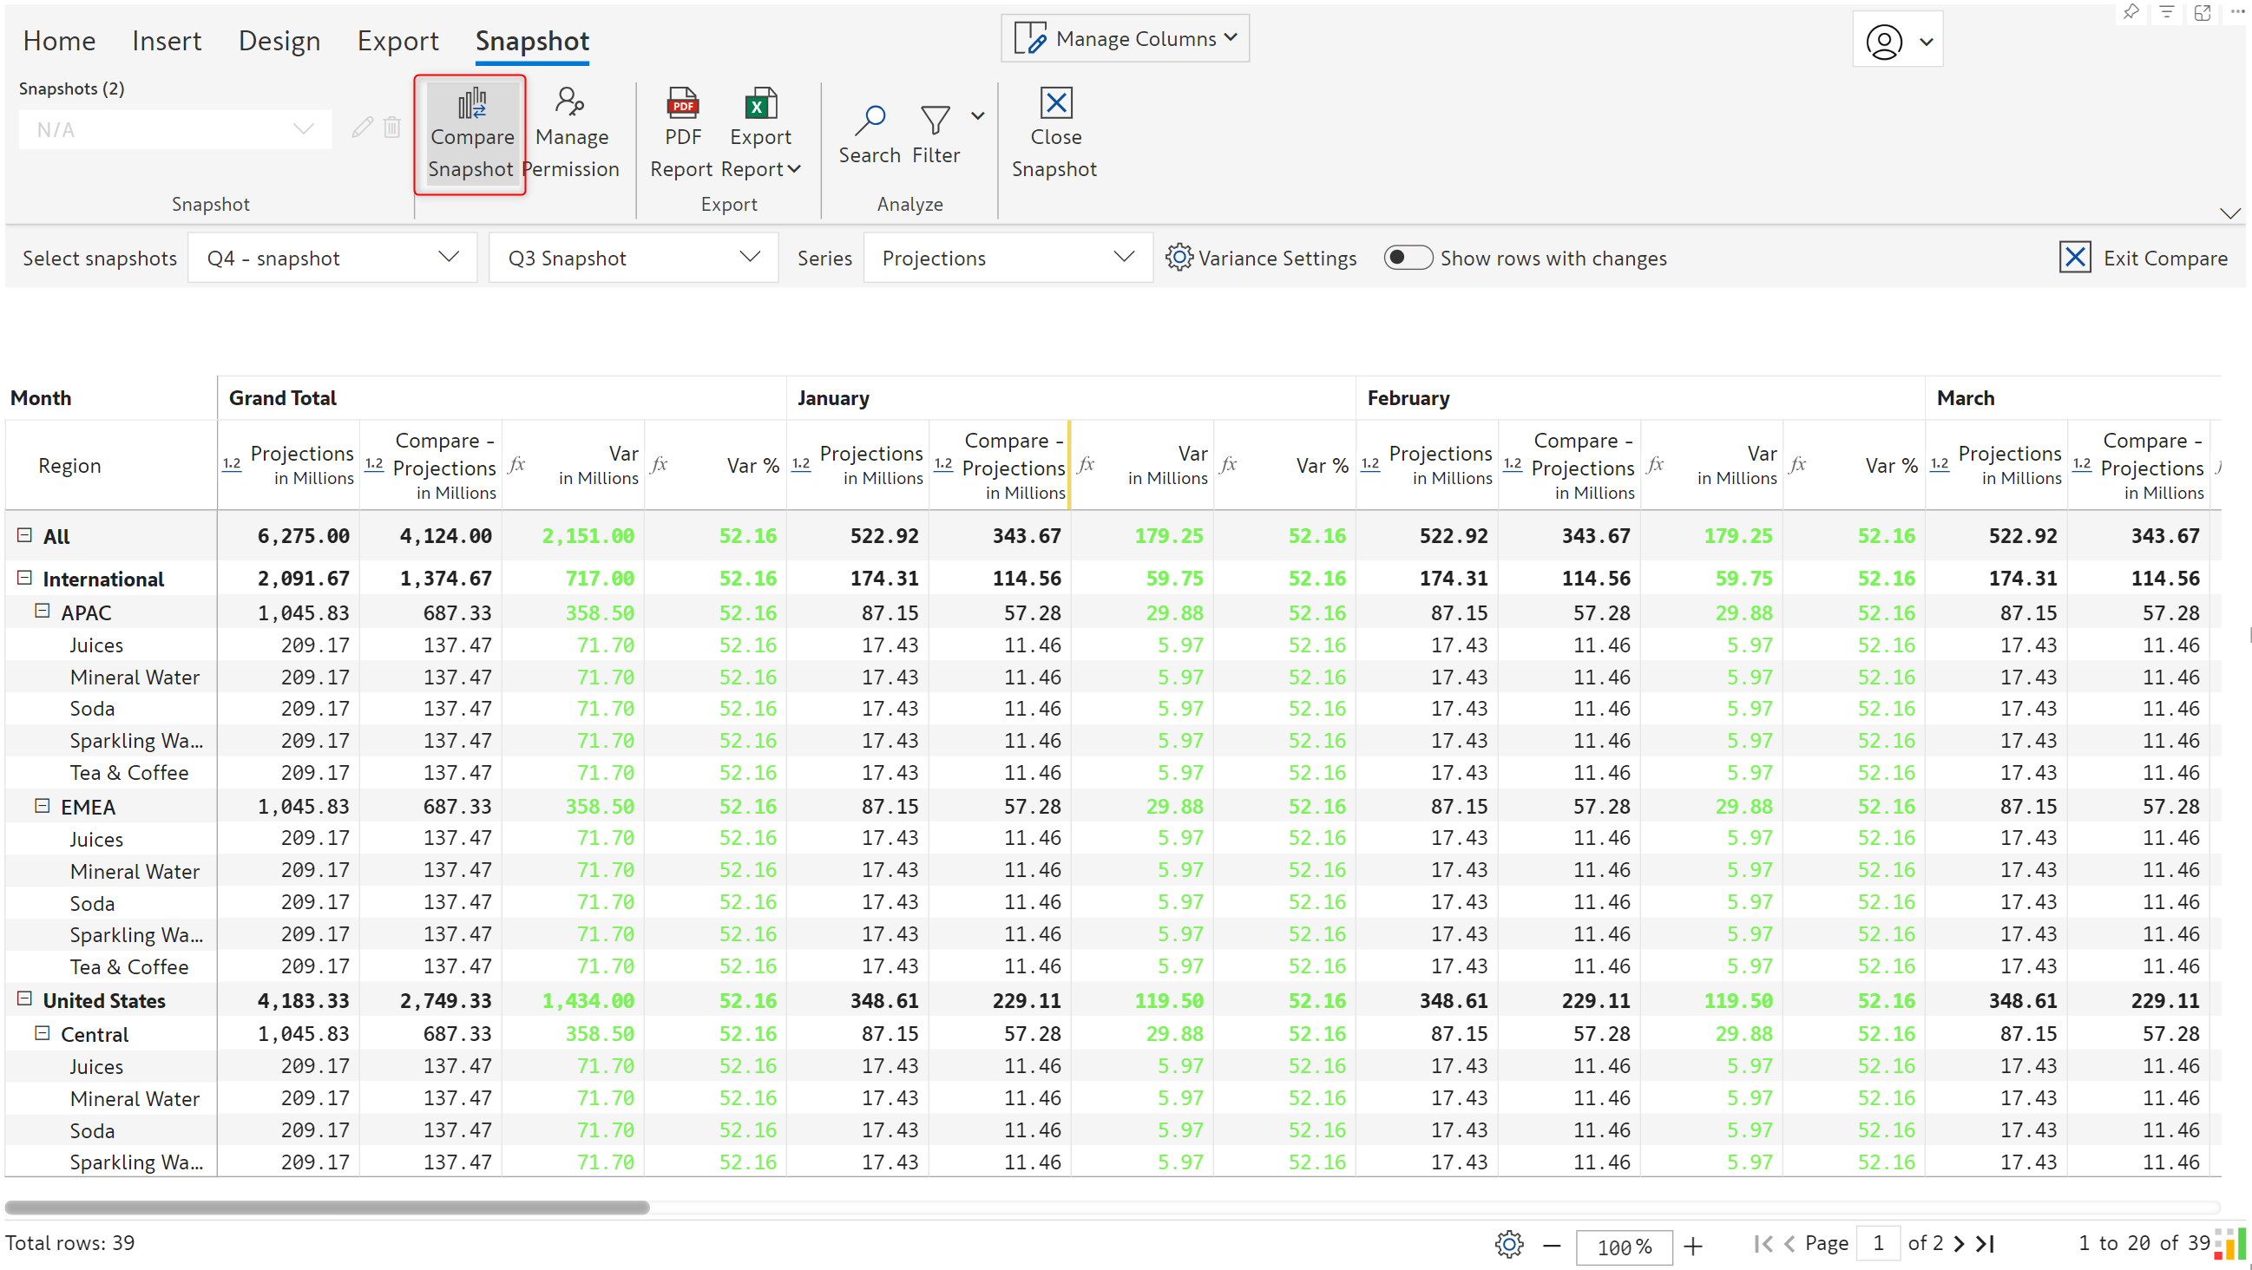
Task: Click the Compare Snapshot icon
Action: pyautogui.click(x=471, y=105)
